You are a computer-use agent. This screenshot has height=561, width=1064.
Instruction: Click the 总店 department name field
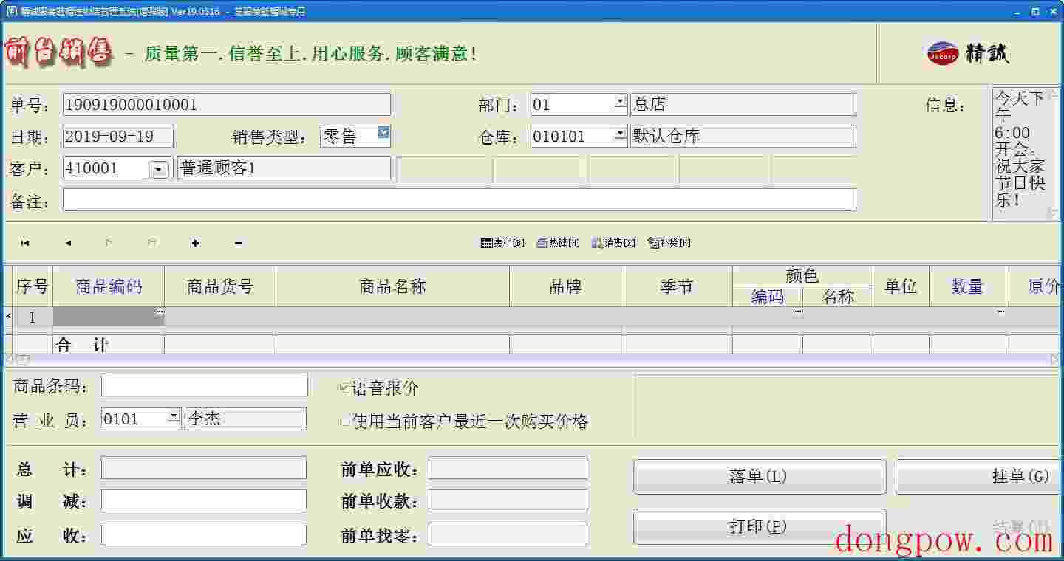pos(743,104)
